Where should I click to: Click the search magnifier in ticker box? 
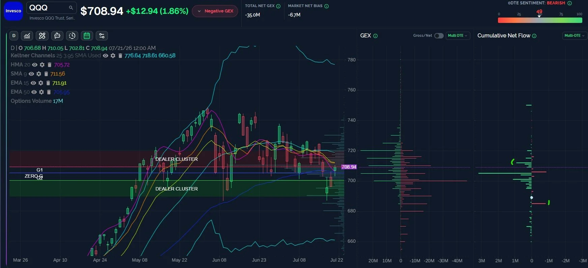tap(71, 7)
